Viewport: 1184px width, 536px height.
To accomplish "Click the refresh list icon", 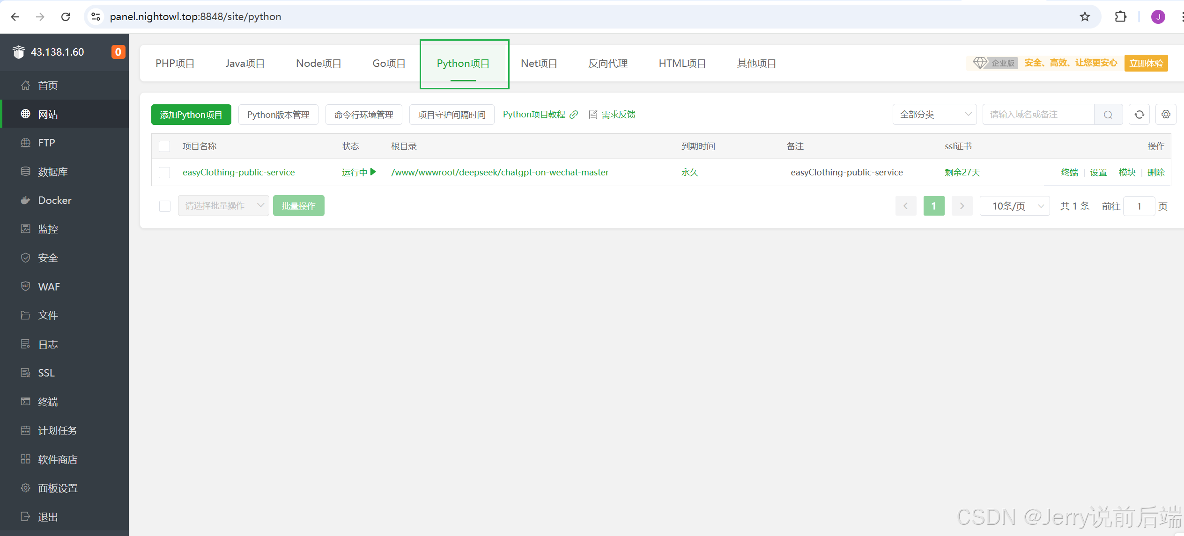I will (1139, 115).
